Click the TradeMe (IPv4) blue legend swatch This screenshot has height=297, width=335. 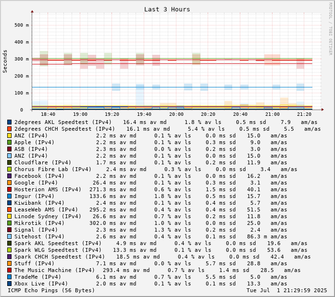tap(9, 277)
